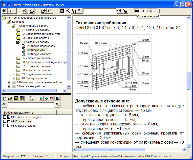Move selected document up with cyan arrow

tap(41, 98)
